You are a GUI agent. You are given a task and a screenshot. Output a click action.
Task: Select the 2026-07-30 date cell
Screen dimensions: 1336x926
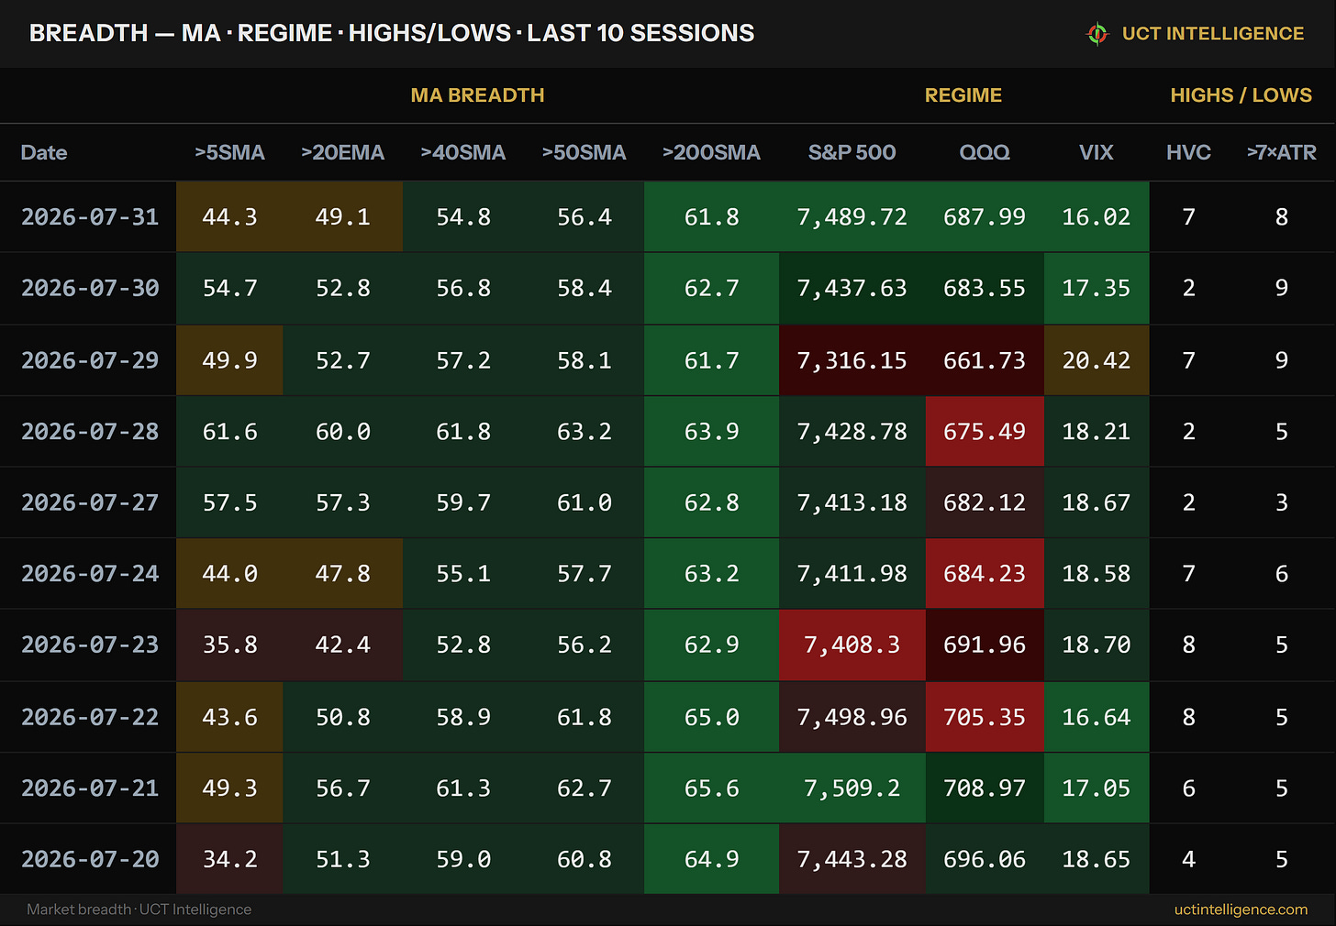pyautogui.click(x=90, y=288)
